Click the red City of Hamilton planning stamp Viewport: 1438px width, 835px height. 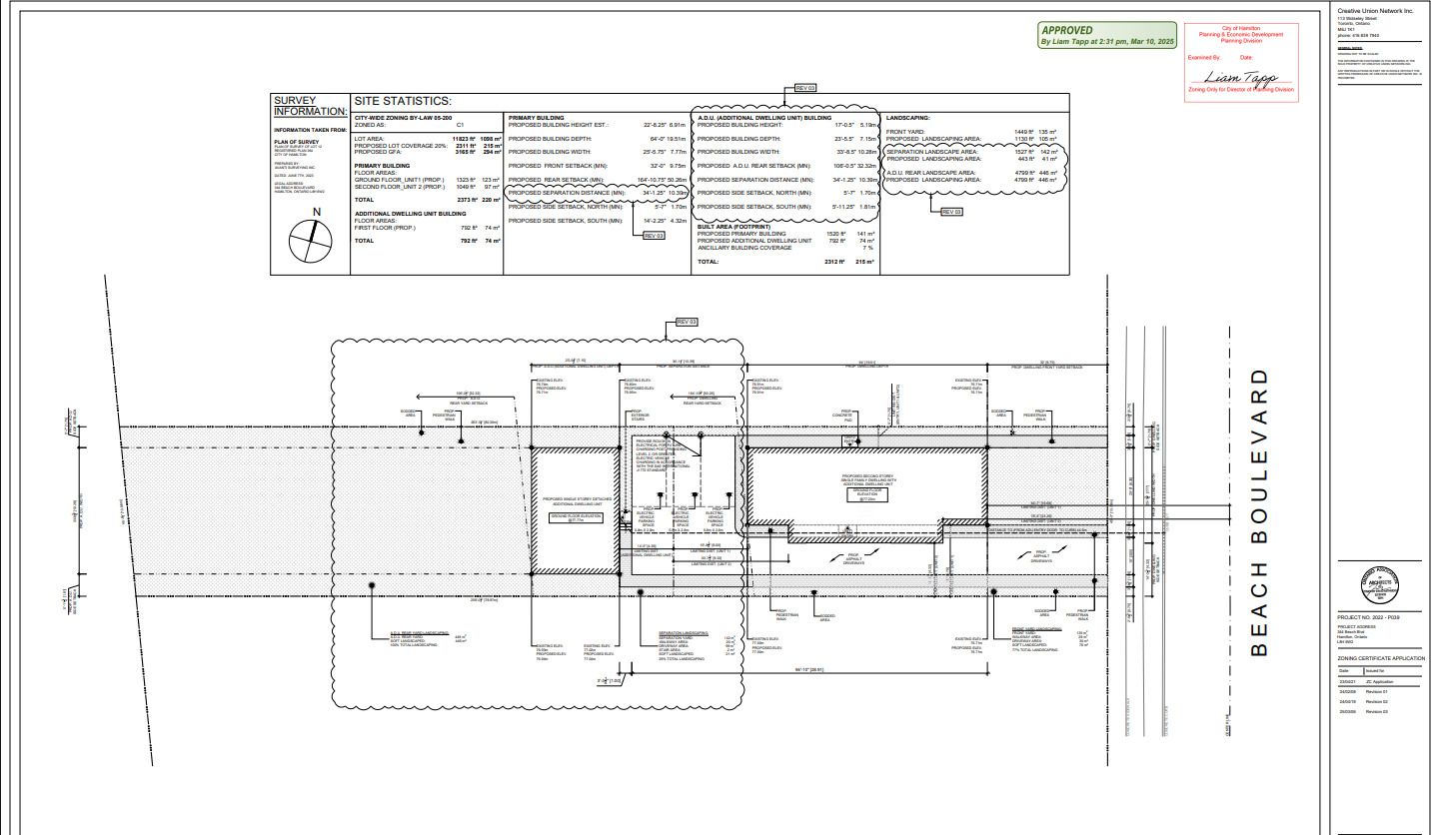[x=1241, y=62]
